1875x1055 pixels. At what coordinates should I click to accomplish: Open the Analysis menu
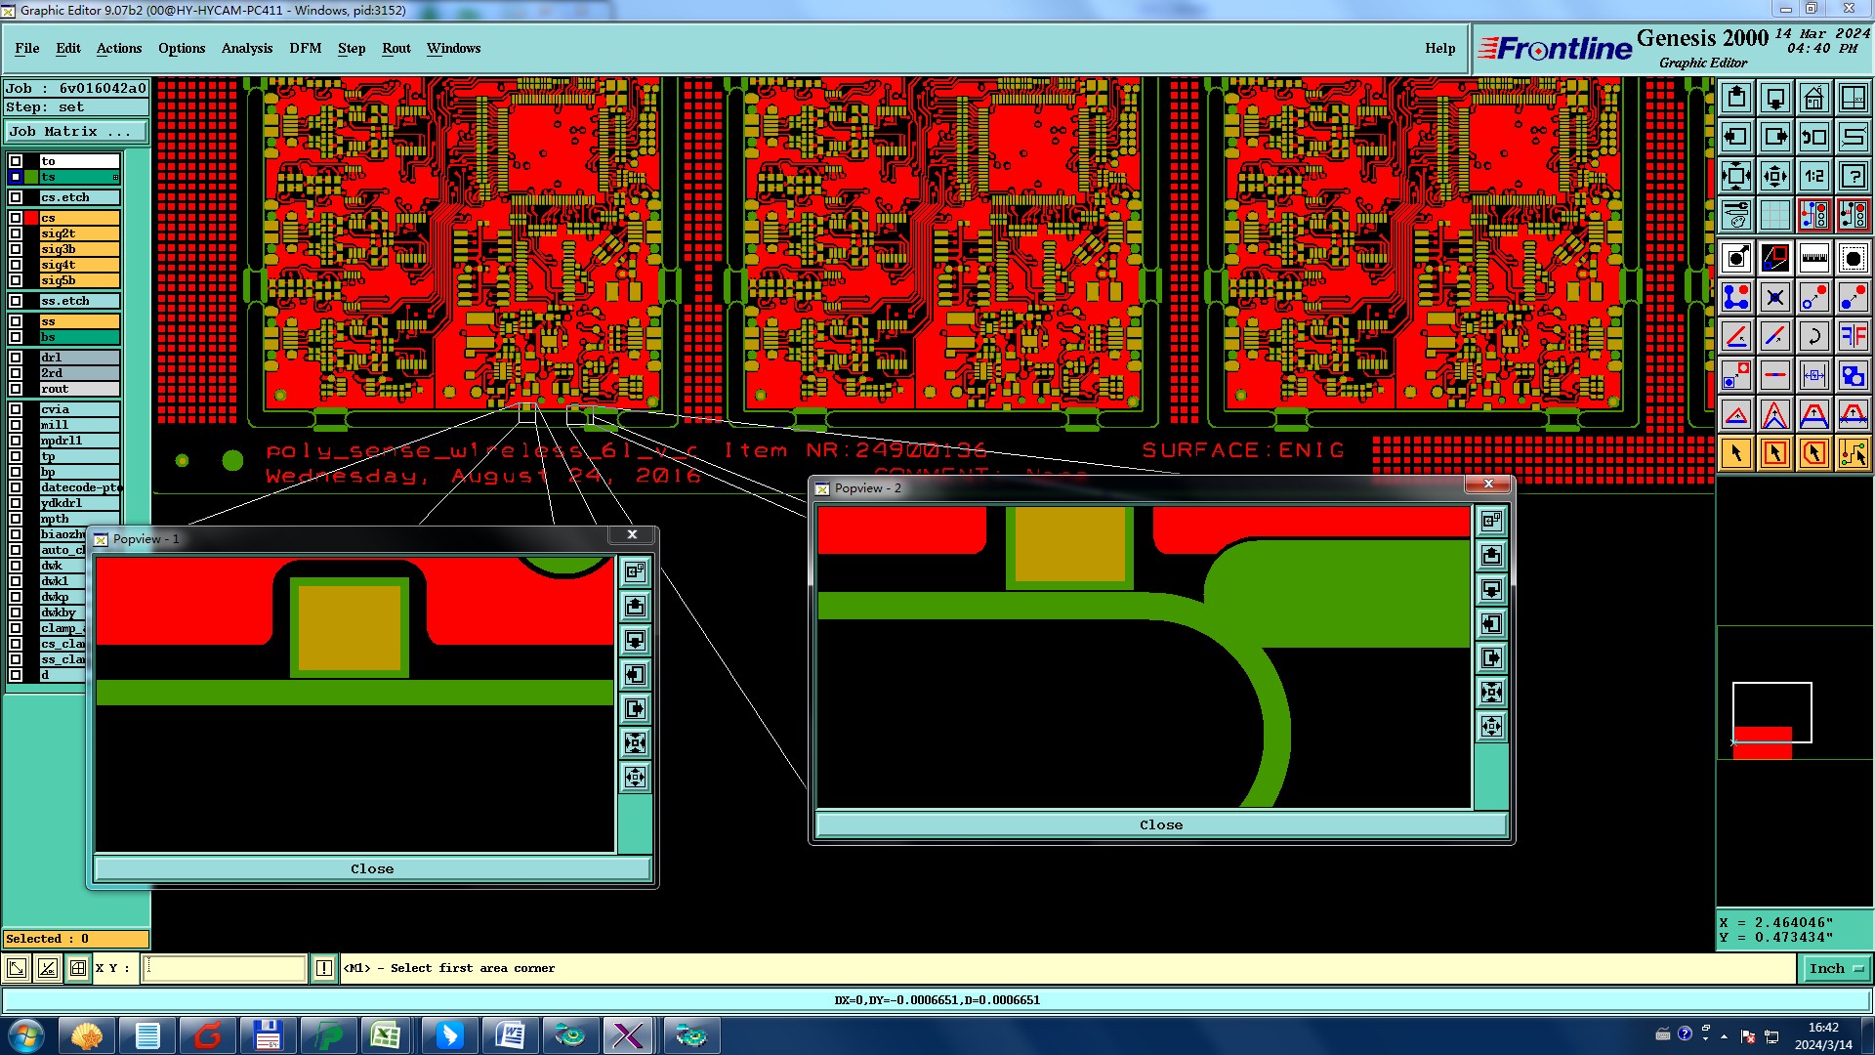pos(246,48)
